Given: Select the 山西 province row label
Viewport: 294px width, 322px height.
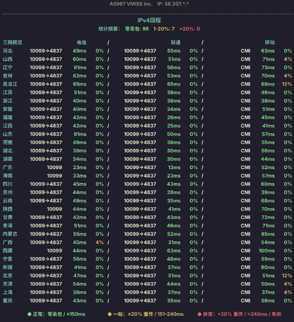Looking at the screenshot, I should tap(8, 59).
